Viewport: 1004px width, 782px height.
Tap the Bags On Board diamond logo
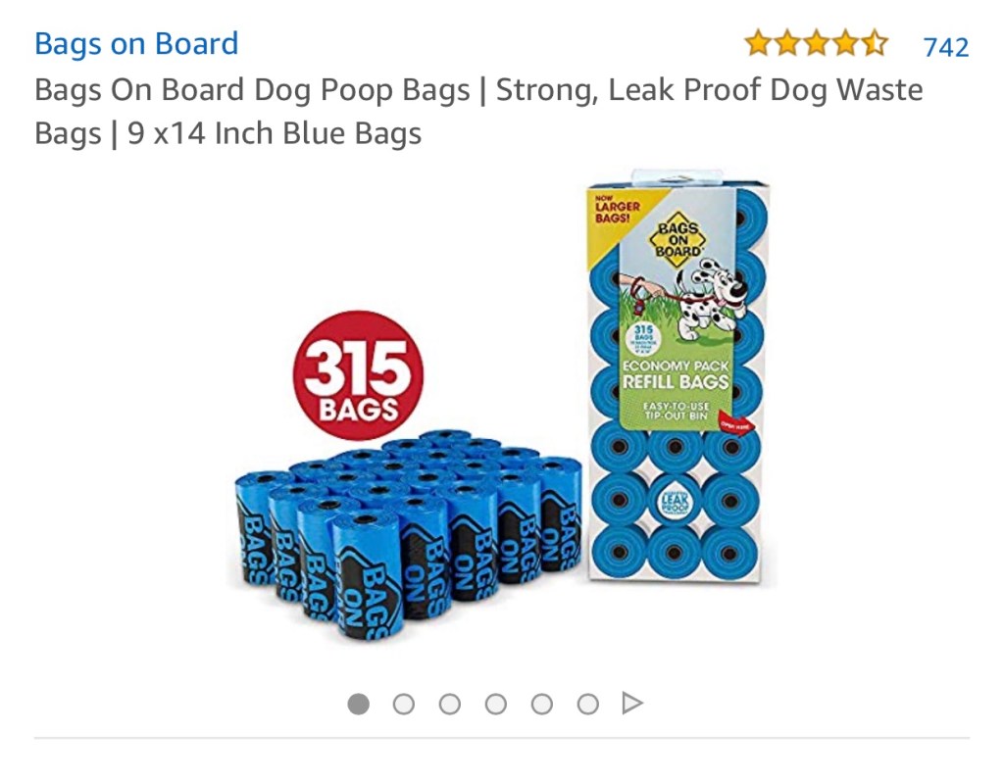678,239
